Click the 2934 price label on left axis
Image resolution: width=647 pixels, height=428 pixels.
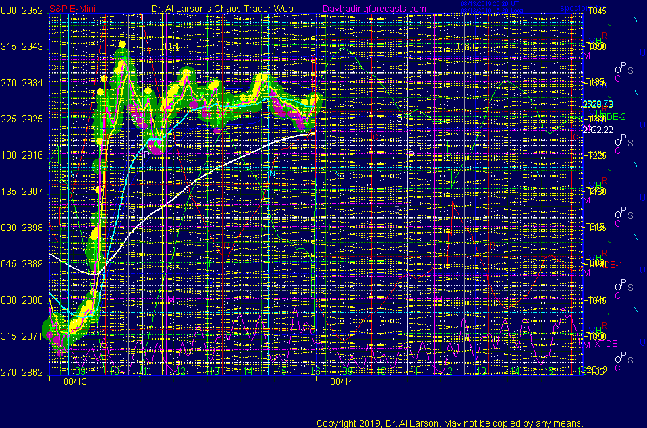[x=33, y=83]
